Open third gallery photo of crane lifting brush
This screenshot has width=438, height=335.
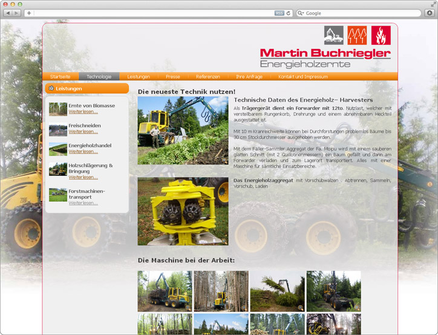tap(278, 291)
